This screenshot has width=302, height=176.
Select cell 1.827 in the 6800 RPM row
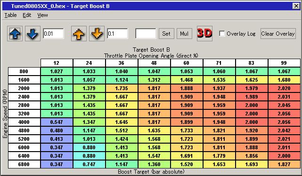pyautogui.click(x=284, y=164)
